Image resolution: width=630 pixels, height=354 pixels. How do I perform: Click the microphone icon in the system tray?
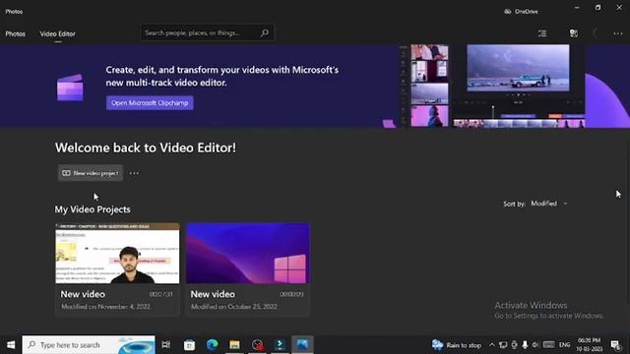click(x=525, y=345)
